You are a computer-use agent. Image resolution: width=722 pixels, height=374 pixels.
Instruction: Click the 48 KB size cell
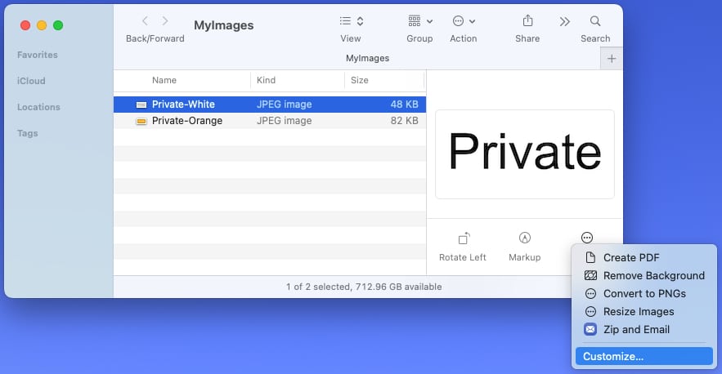pyautogui.click(x=404, y=105)
